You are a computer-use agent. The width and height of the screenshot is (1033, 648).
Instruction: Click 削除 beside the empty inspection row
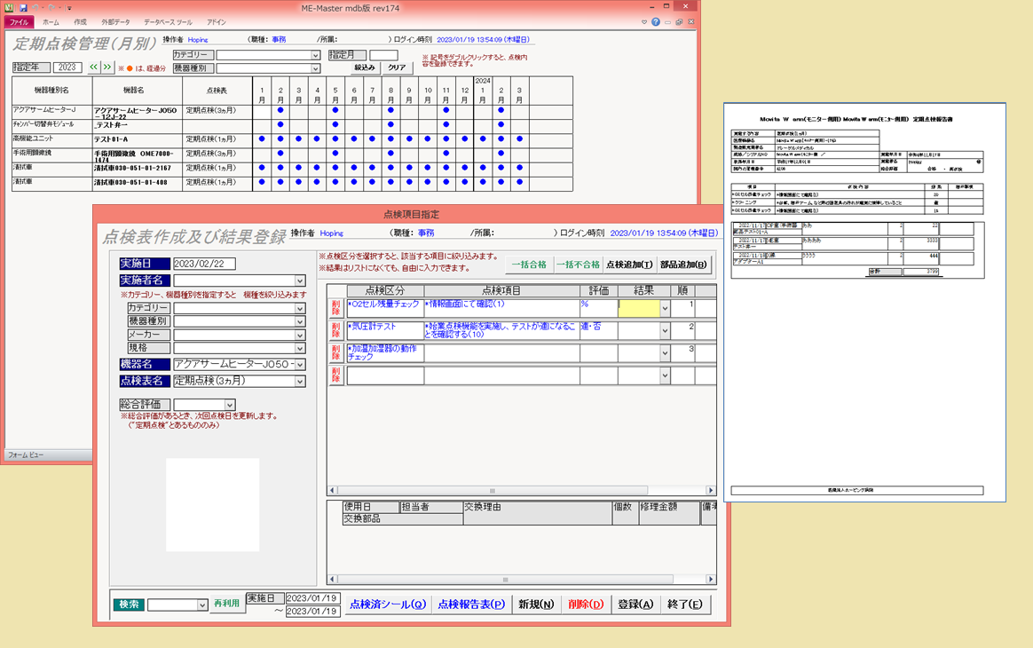(336, 375)
